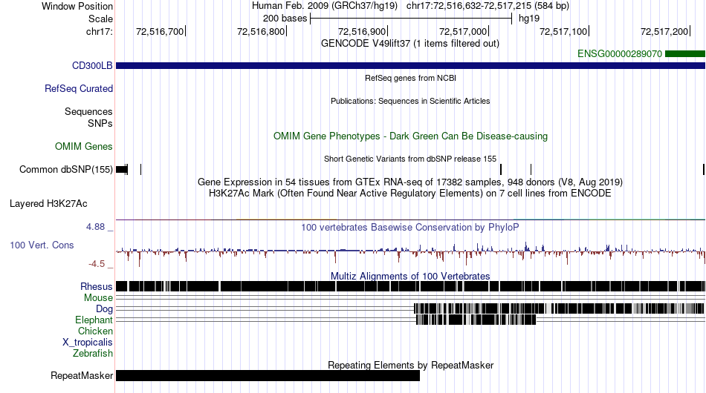Viewport: 706px width, 393px height.
Task: Click the Elephant alignment label
Action: tap(94, 320)
